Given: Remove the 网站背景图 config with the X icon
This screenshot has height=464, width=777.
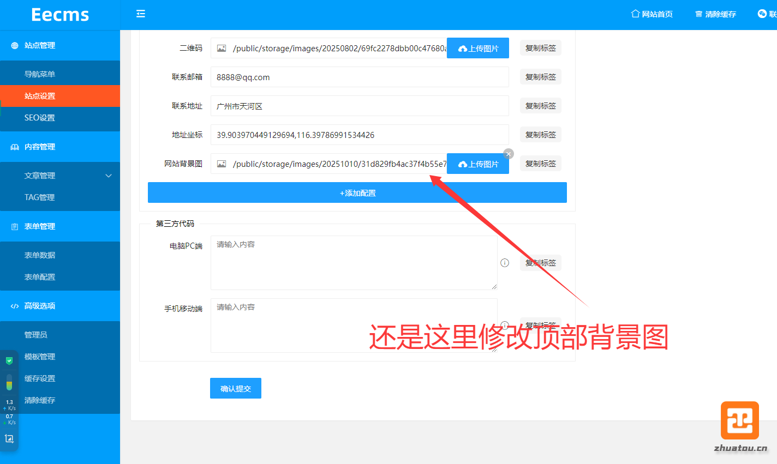Looking at the screenshot, I should click(x=509, y=154).
